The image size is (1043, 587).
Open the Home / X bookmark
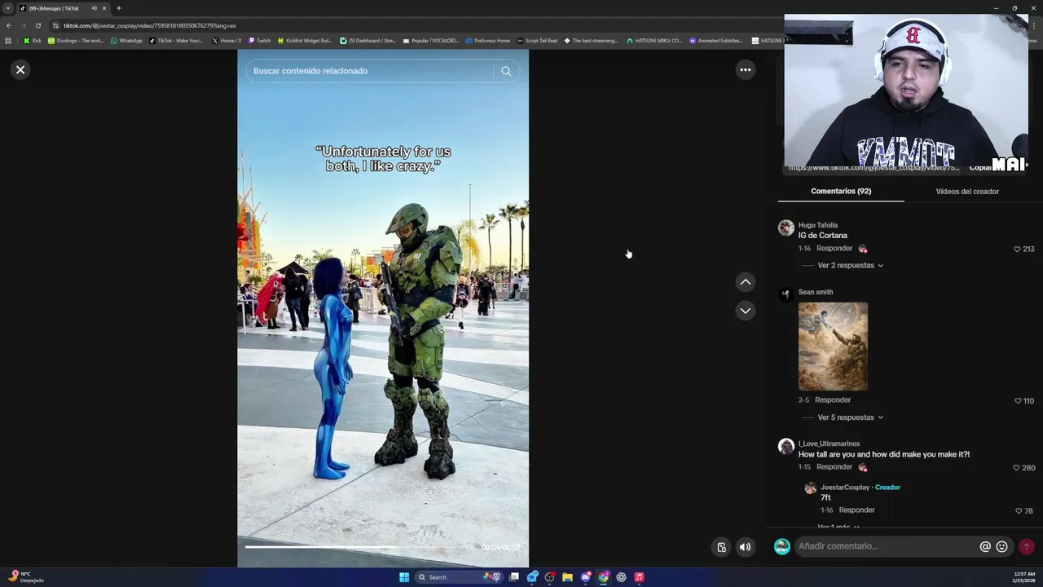(x=227, y=40)
